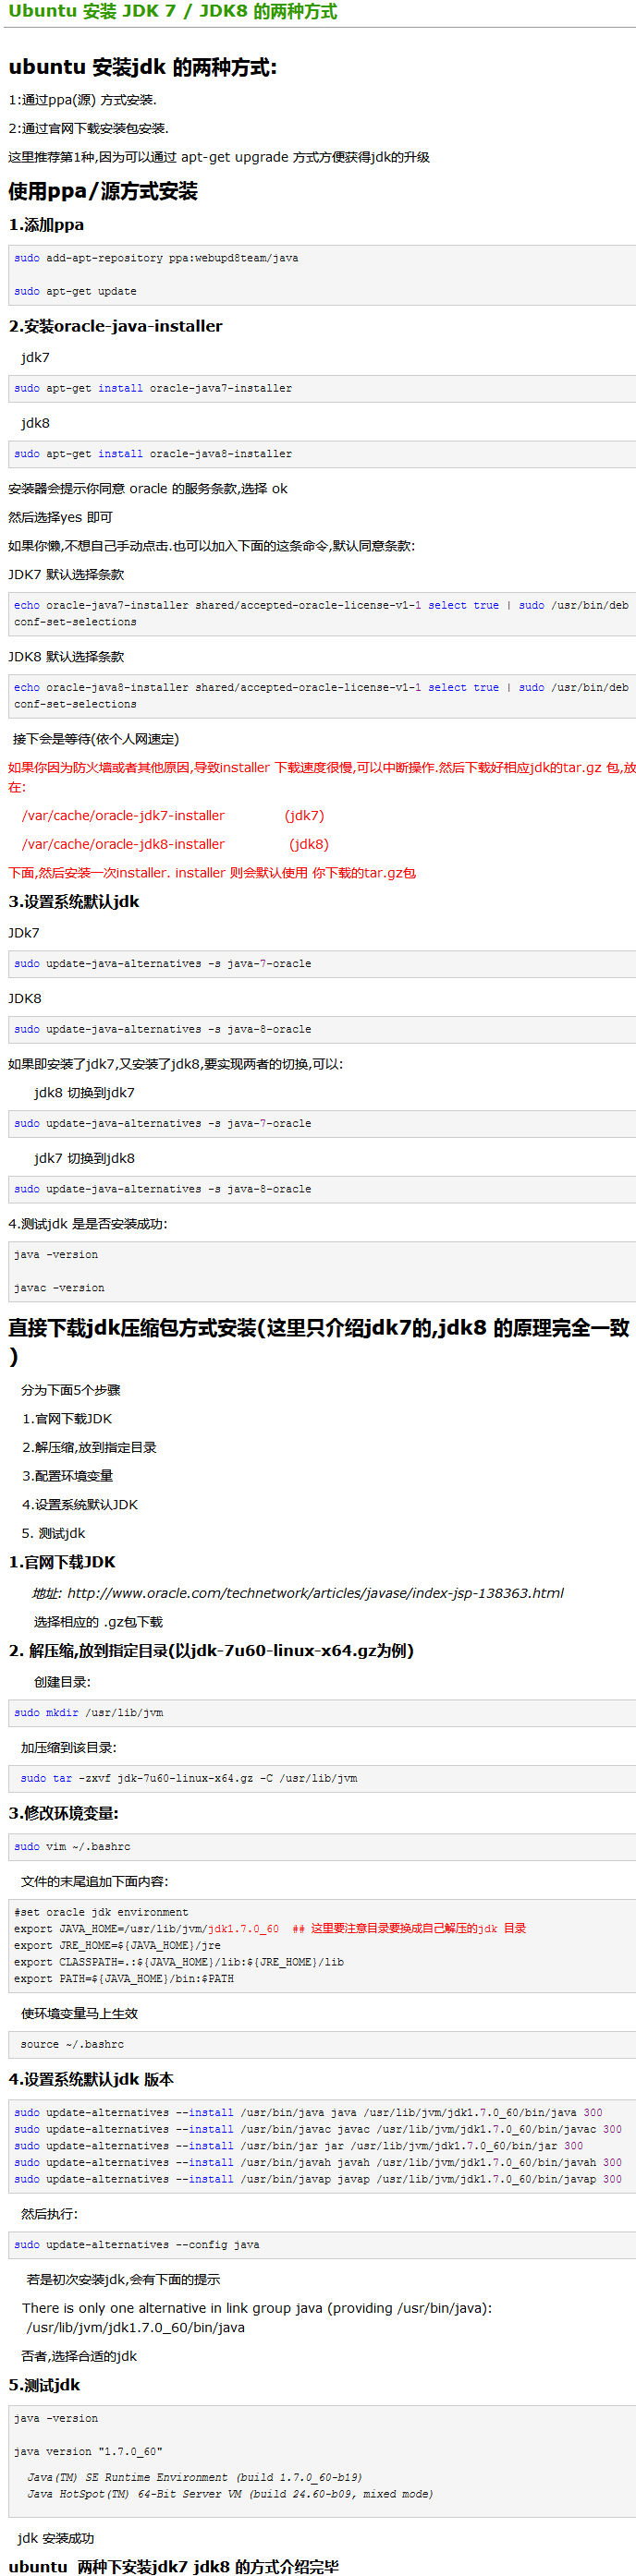Viewport: 636px width, 2576px height.
Task: Click the step '3.配置环境变量' in the list
Action: (x=67, y=1476)
